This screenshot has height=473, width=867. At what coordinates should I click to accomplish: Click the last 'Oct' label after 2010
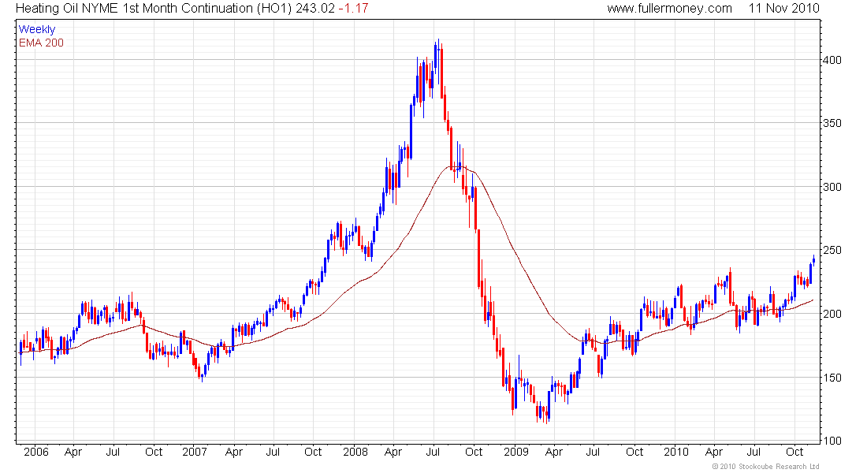tap(794, 452)
